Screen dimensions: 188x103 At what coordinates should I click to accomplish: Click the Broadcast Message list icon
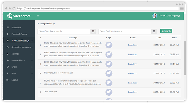pyautogui.click(x=7, y=40)
